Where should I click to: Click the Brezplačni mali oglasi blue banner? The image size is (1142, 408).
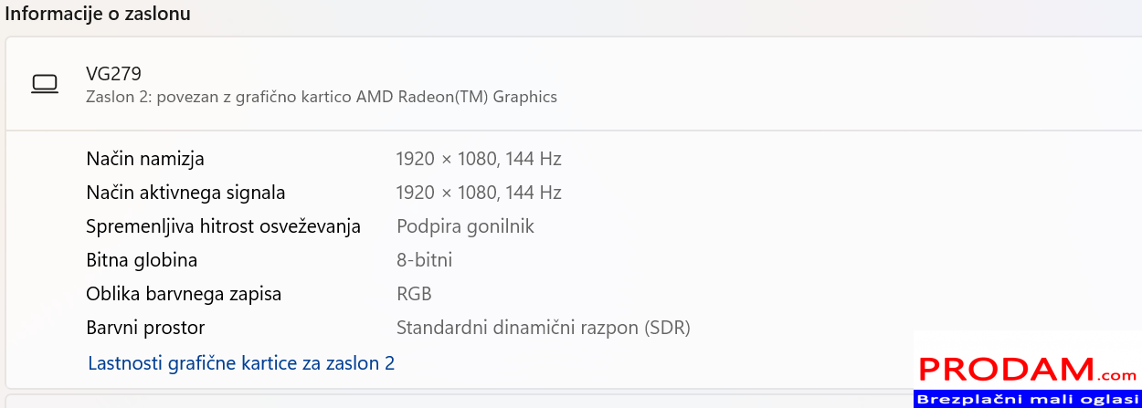click(1027, 400)
